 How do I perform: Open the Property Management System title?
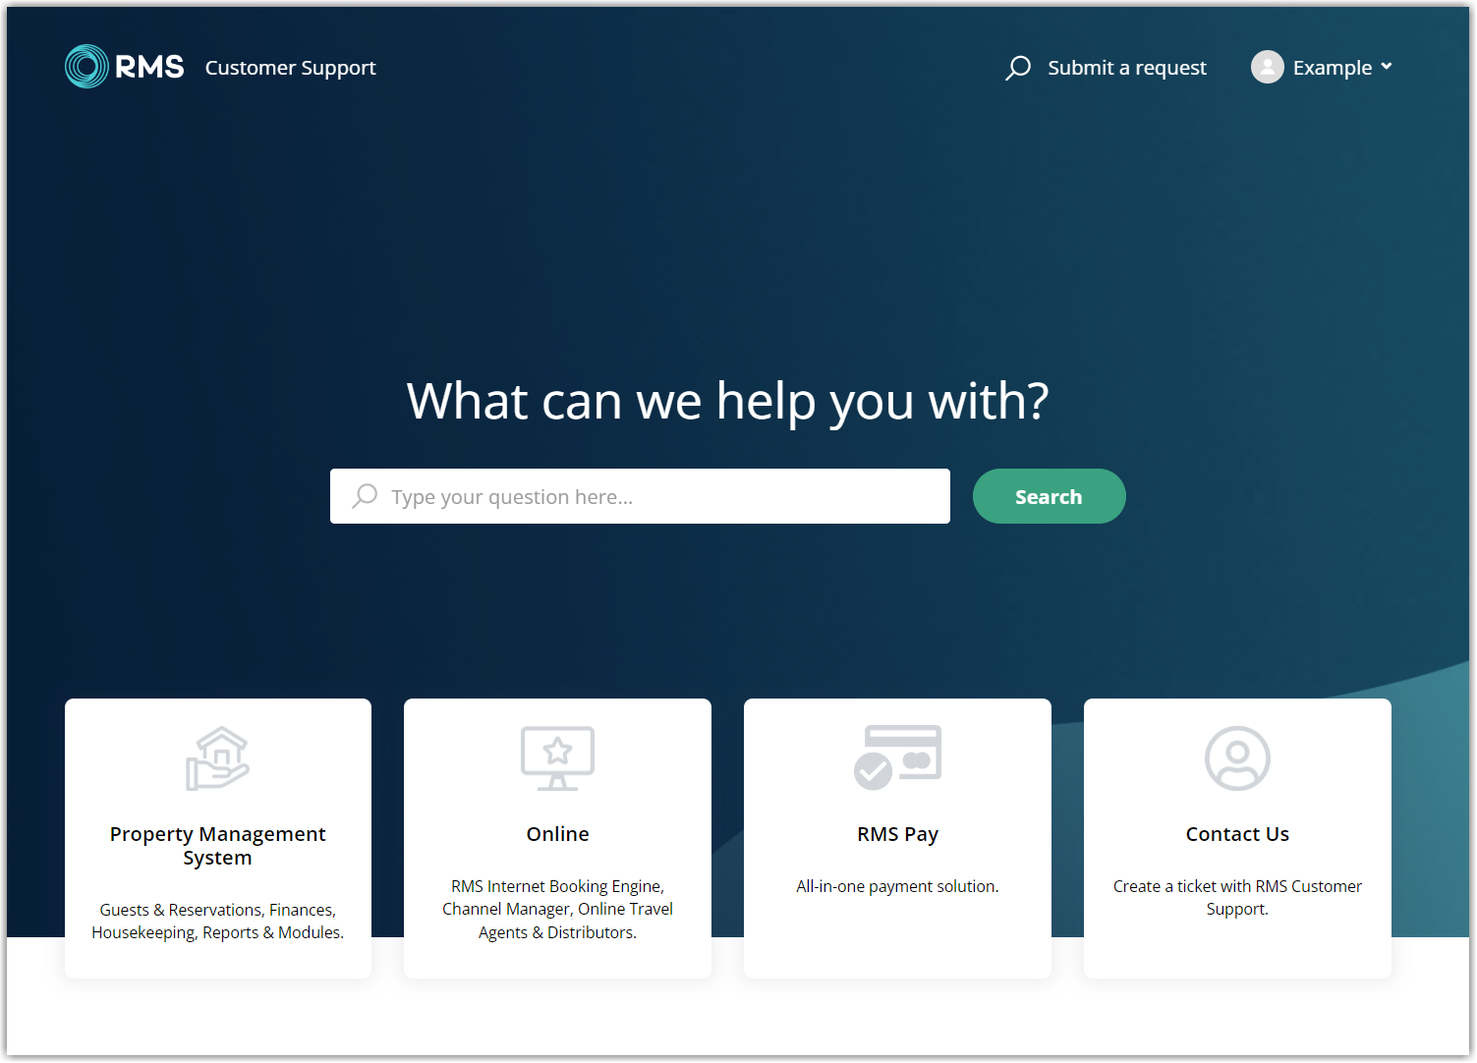(x=218, y=845)
